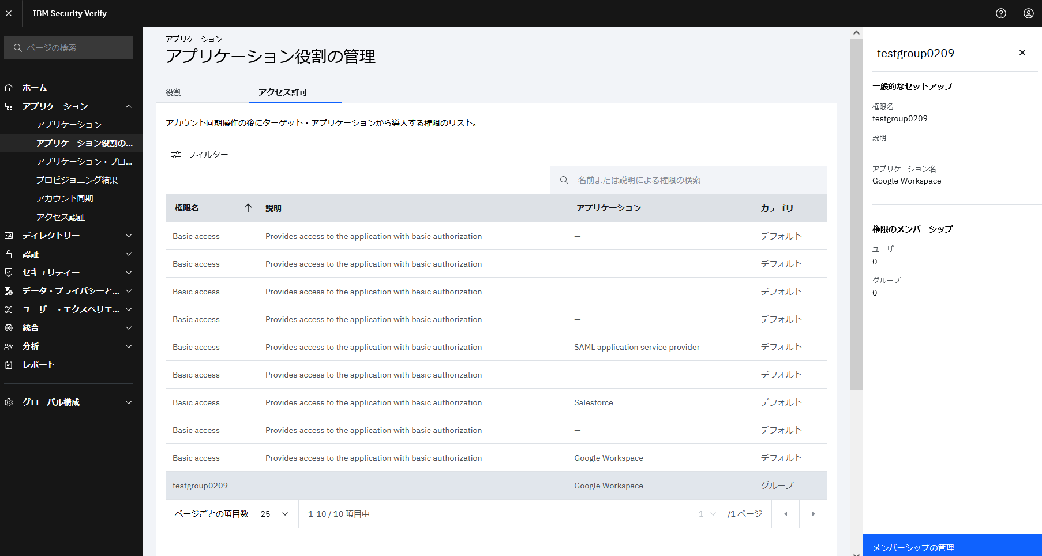1042x556 pixels.
Task: Collapse the アプリケーション sidebar section
Action: (x=129, y=106)
